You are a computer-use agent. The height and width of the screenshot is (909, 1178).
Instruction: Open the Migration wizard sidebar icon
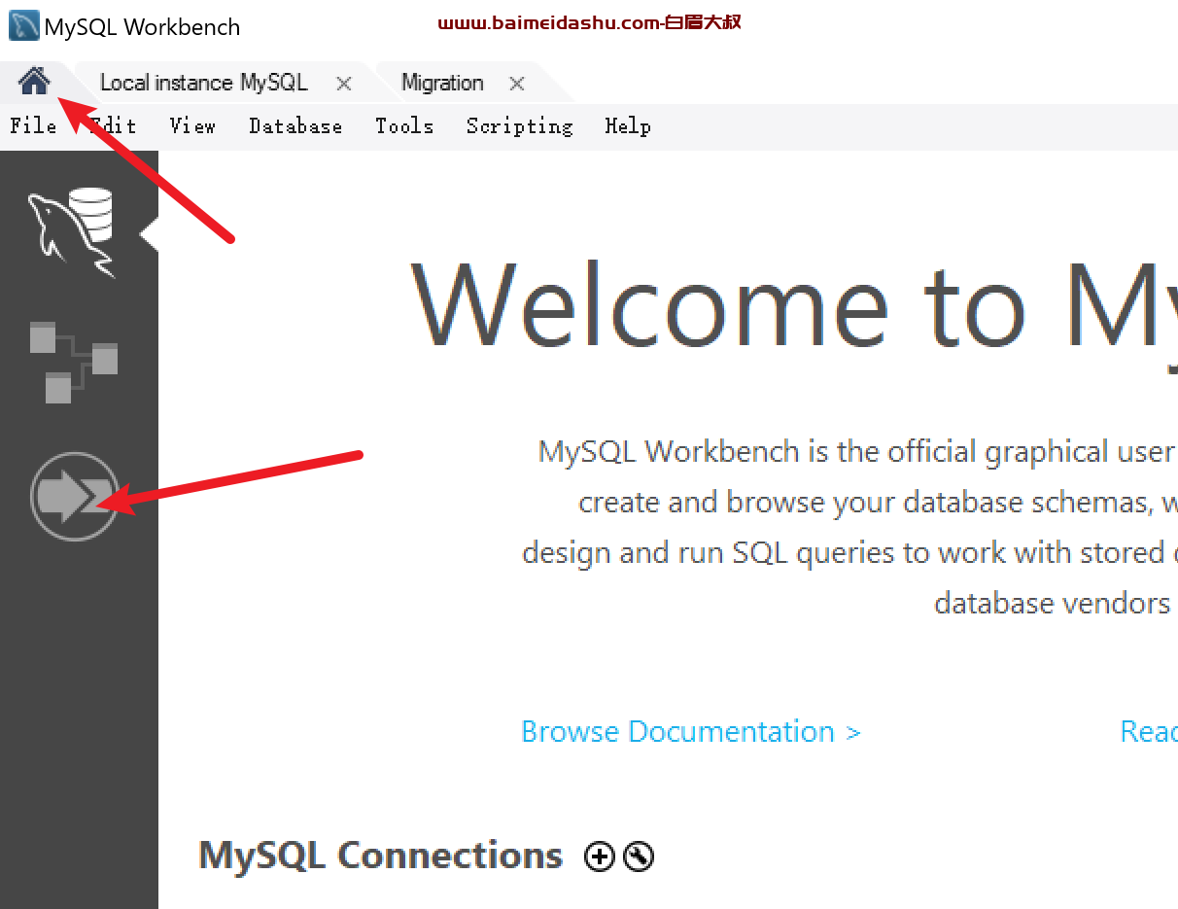[74, 497]
